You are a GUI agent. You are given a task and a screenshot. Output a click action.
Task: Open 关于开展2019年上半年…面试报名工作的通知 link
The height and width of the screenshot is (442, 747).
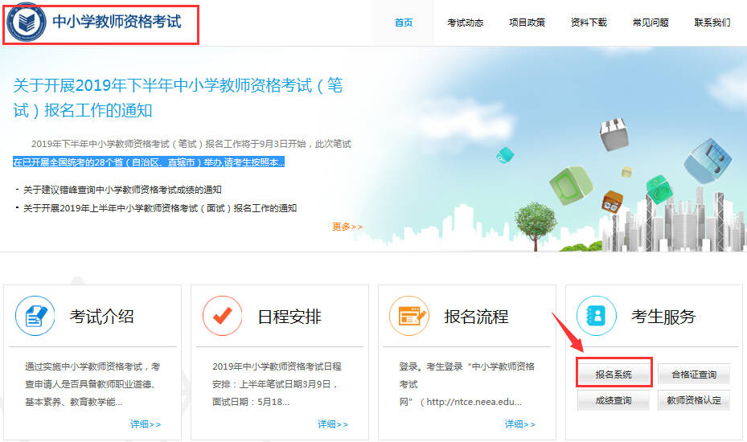(160, 208)
